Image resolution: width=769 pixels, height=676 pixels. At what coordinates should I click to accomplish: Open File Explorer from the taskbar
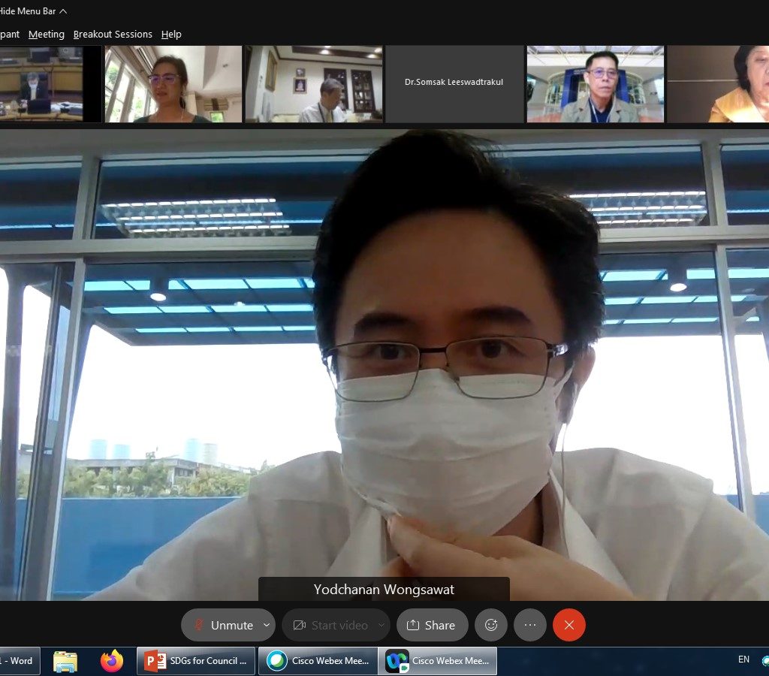click(65, 661)
